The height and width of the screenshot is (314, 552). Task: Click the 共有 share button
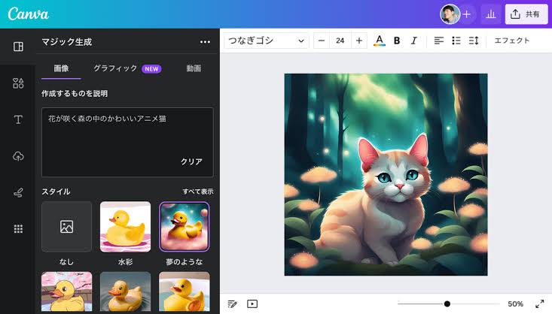point(526,14)
